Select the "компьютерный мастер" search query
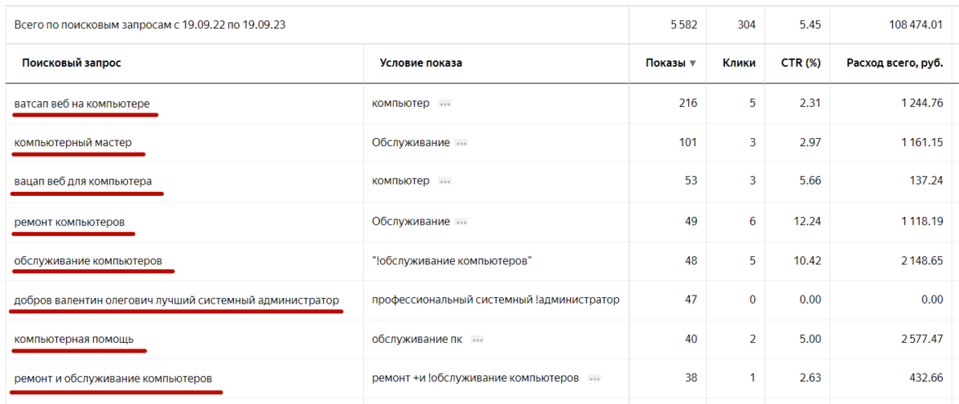 click(x=73, y=143)
